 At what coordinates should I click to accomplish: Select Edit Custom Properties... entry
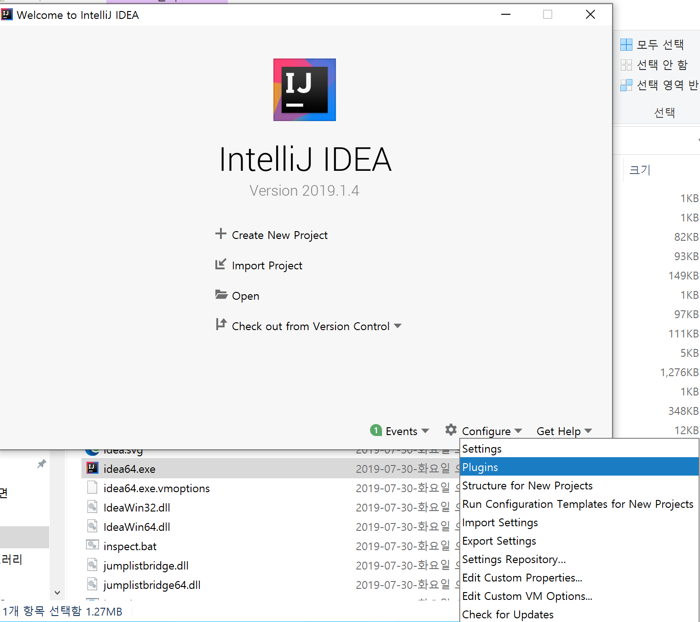(579, 577)
